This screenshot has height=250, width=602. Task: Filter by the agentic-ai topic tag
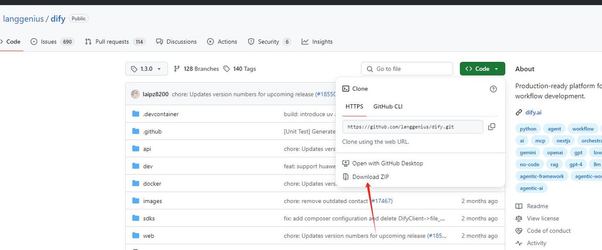click(531, 188)
